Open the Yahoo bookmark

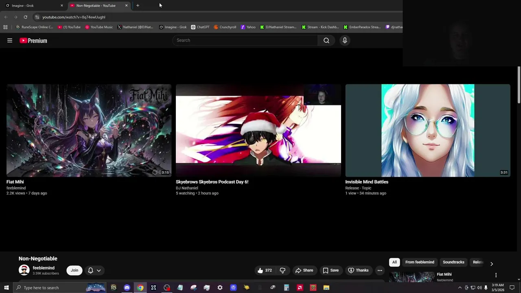click(248, 27)
